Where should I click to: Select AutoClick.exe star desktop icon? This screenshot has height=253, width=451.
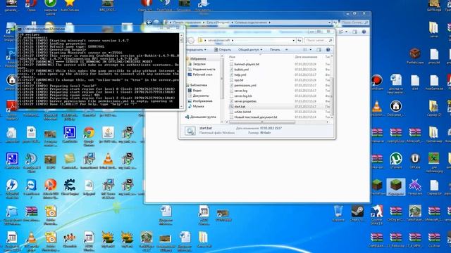tap(70, 6)
